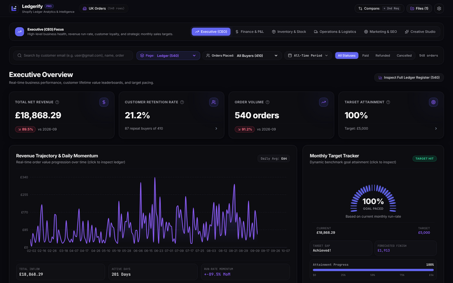Viewport: 453px width, 283px height.
Task: Filter orders by Paid status
Action: [x=365, y=55]
